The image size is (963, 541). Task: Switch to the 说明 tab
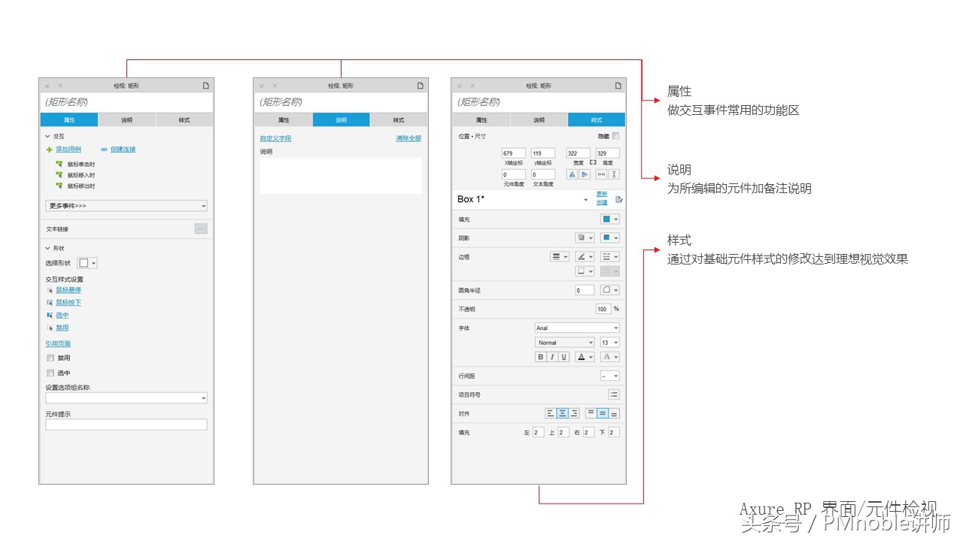[x=125, y=119]
